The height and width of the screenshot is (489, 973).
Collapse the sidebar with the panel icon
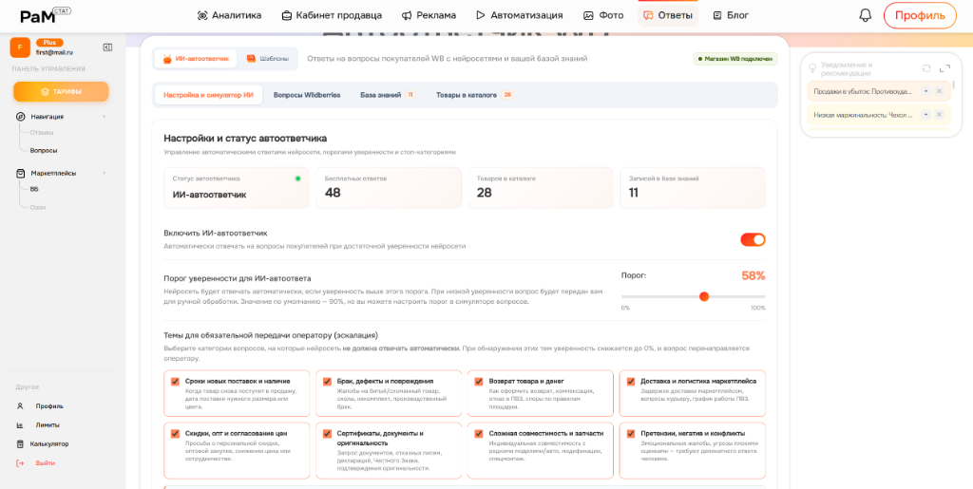pyautogui.click(x=107, y=47)
